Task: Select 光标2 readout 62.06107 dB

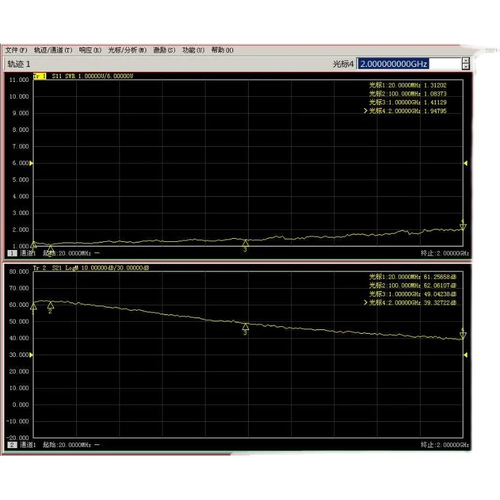Action: pos(412,286)
